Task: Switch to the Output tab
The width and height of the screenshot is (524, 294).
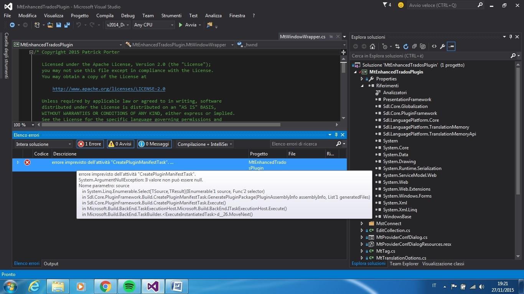Action: (51, 264)
